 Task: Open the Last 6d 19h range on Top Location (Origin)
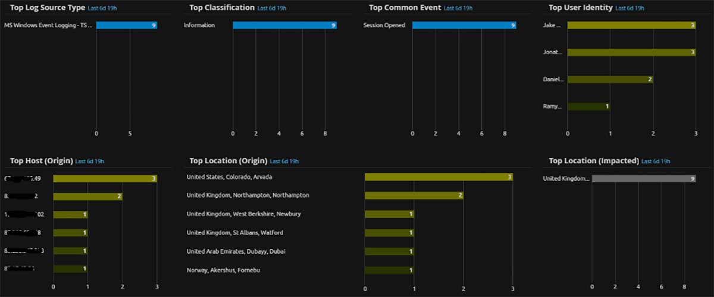(284, 161)
